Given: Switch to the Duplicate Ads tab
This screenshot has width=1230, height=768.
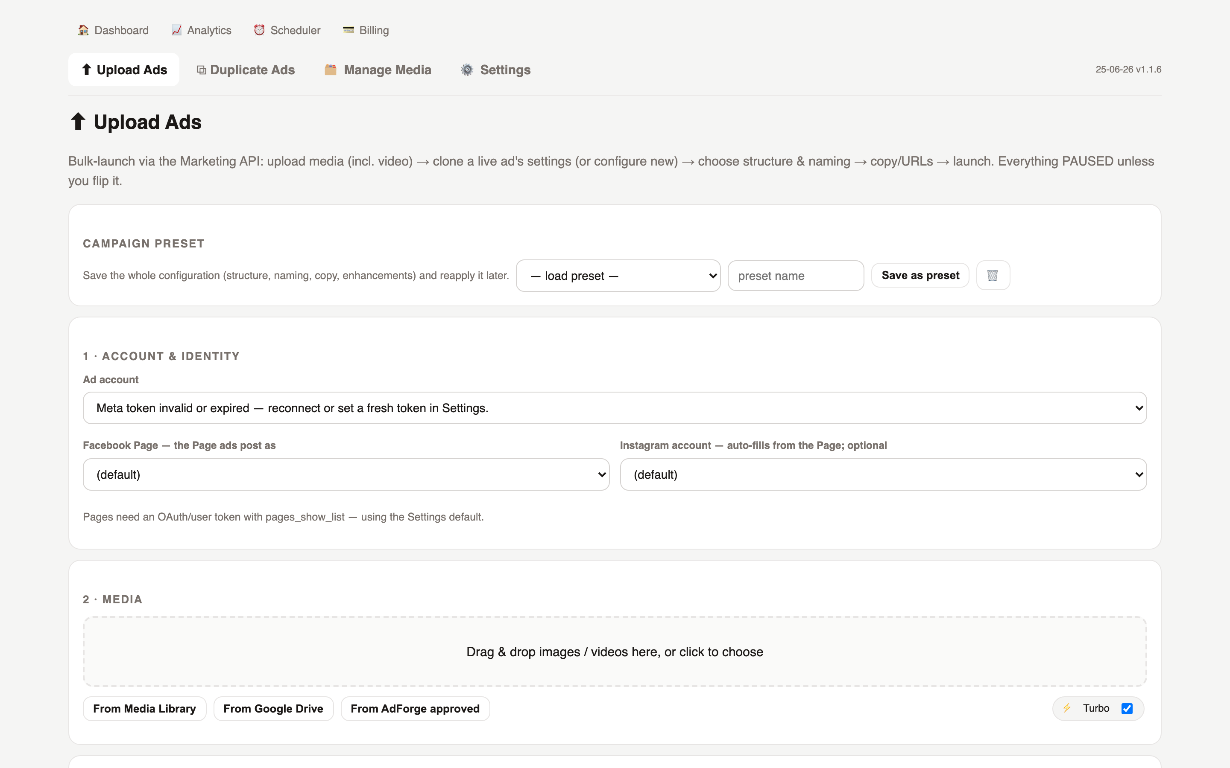Looking at the screenshot, I should pos(246,70).
